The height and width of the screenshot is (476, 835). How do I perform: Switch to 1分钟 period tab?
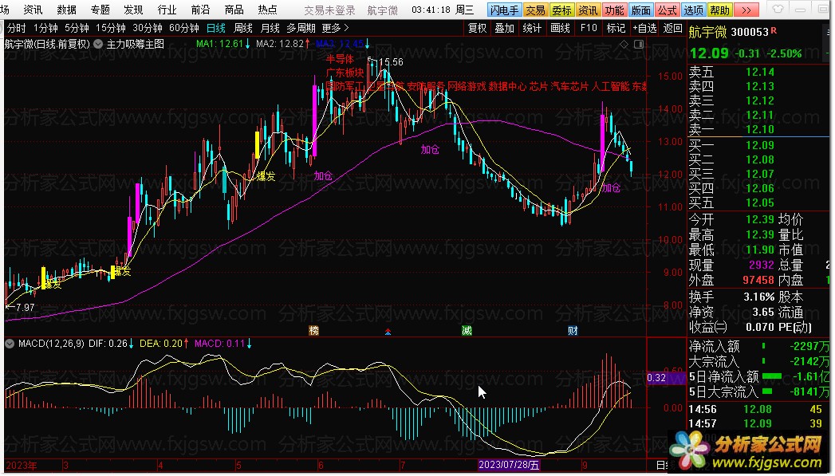[x=45, y=28]
